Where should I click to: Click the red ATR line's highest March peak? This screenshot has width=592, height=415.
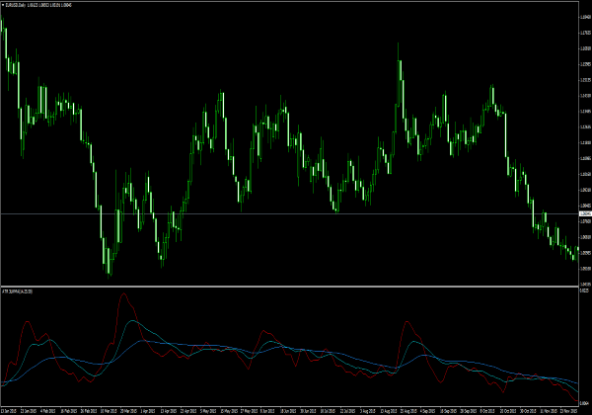[x=122, y=294]
